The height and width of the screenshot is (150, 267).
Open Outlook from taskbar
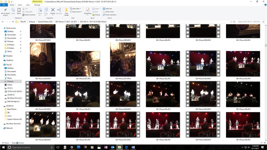click(113, 147)
